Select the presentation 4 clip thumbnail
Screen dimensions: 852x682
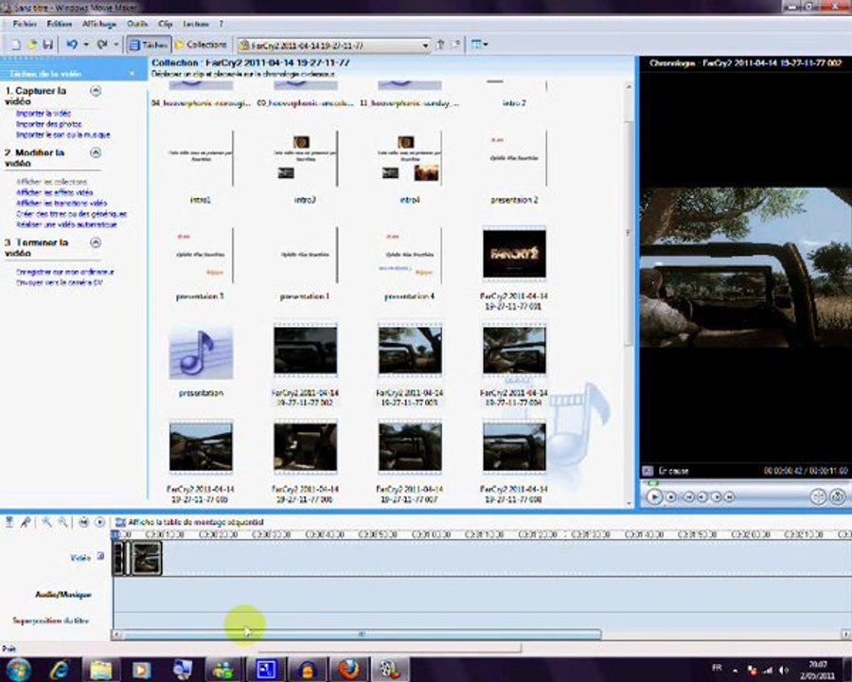[410, 255]
